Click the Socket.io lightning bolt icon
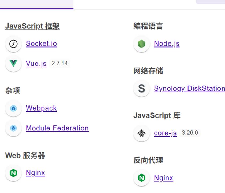The height and width of the screenshot is (193, 225). 13,44
